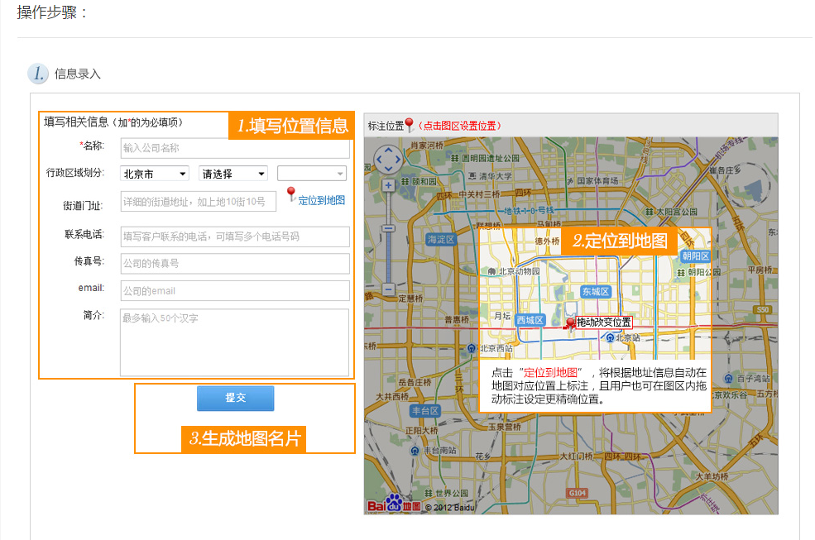Zoom out with the map minus button
The height and width of the screenshot is (540, 815).
[x=388, y=289]
